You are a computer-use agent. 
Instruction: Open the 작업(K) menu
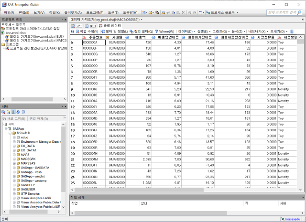pos(54,13)
